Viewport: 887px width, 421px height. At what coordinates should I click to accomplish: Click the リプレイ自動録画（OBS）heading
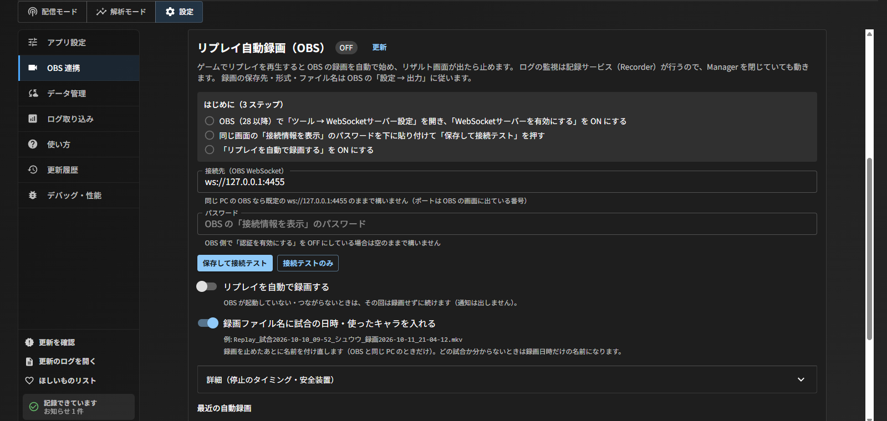(261, 48)
